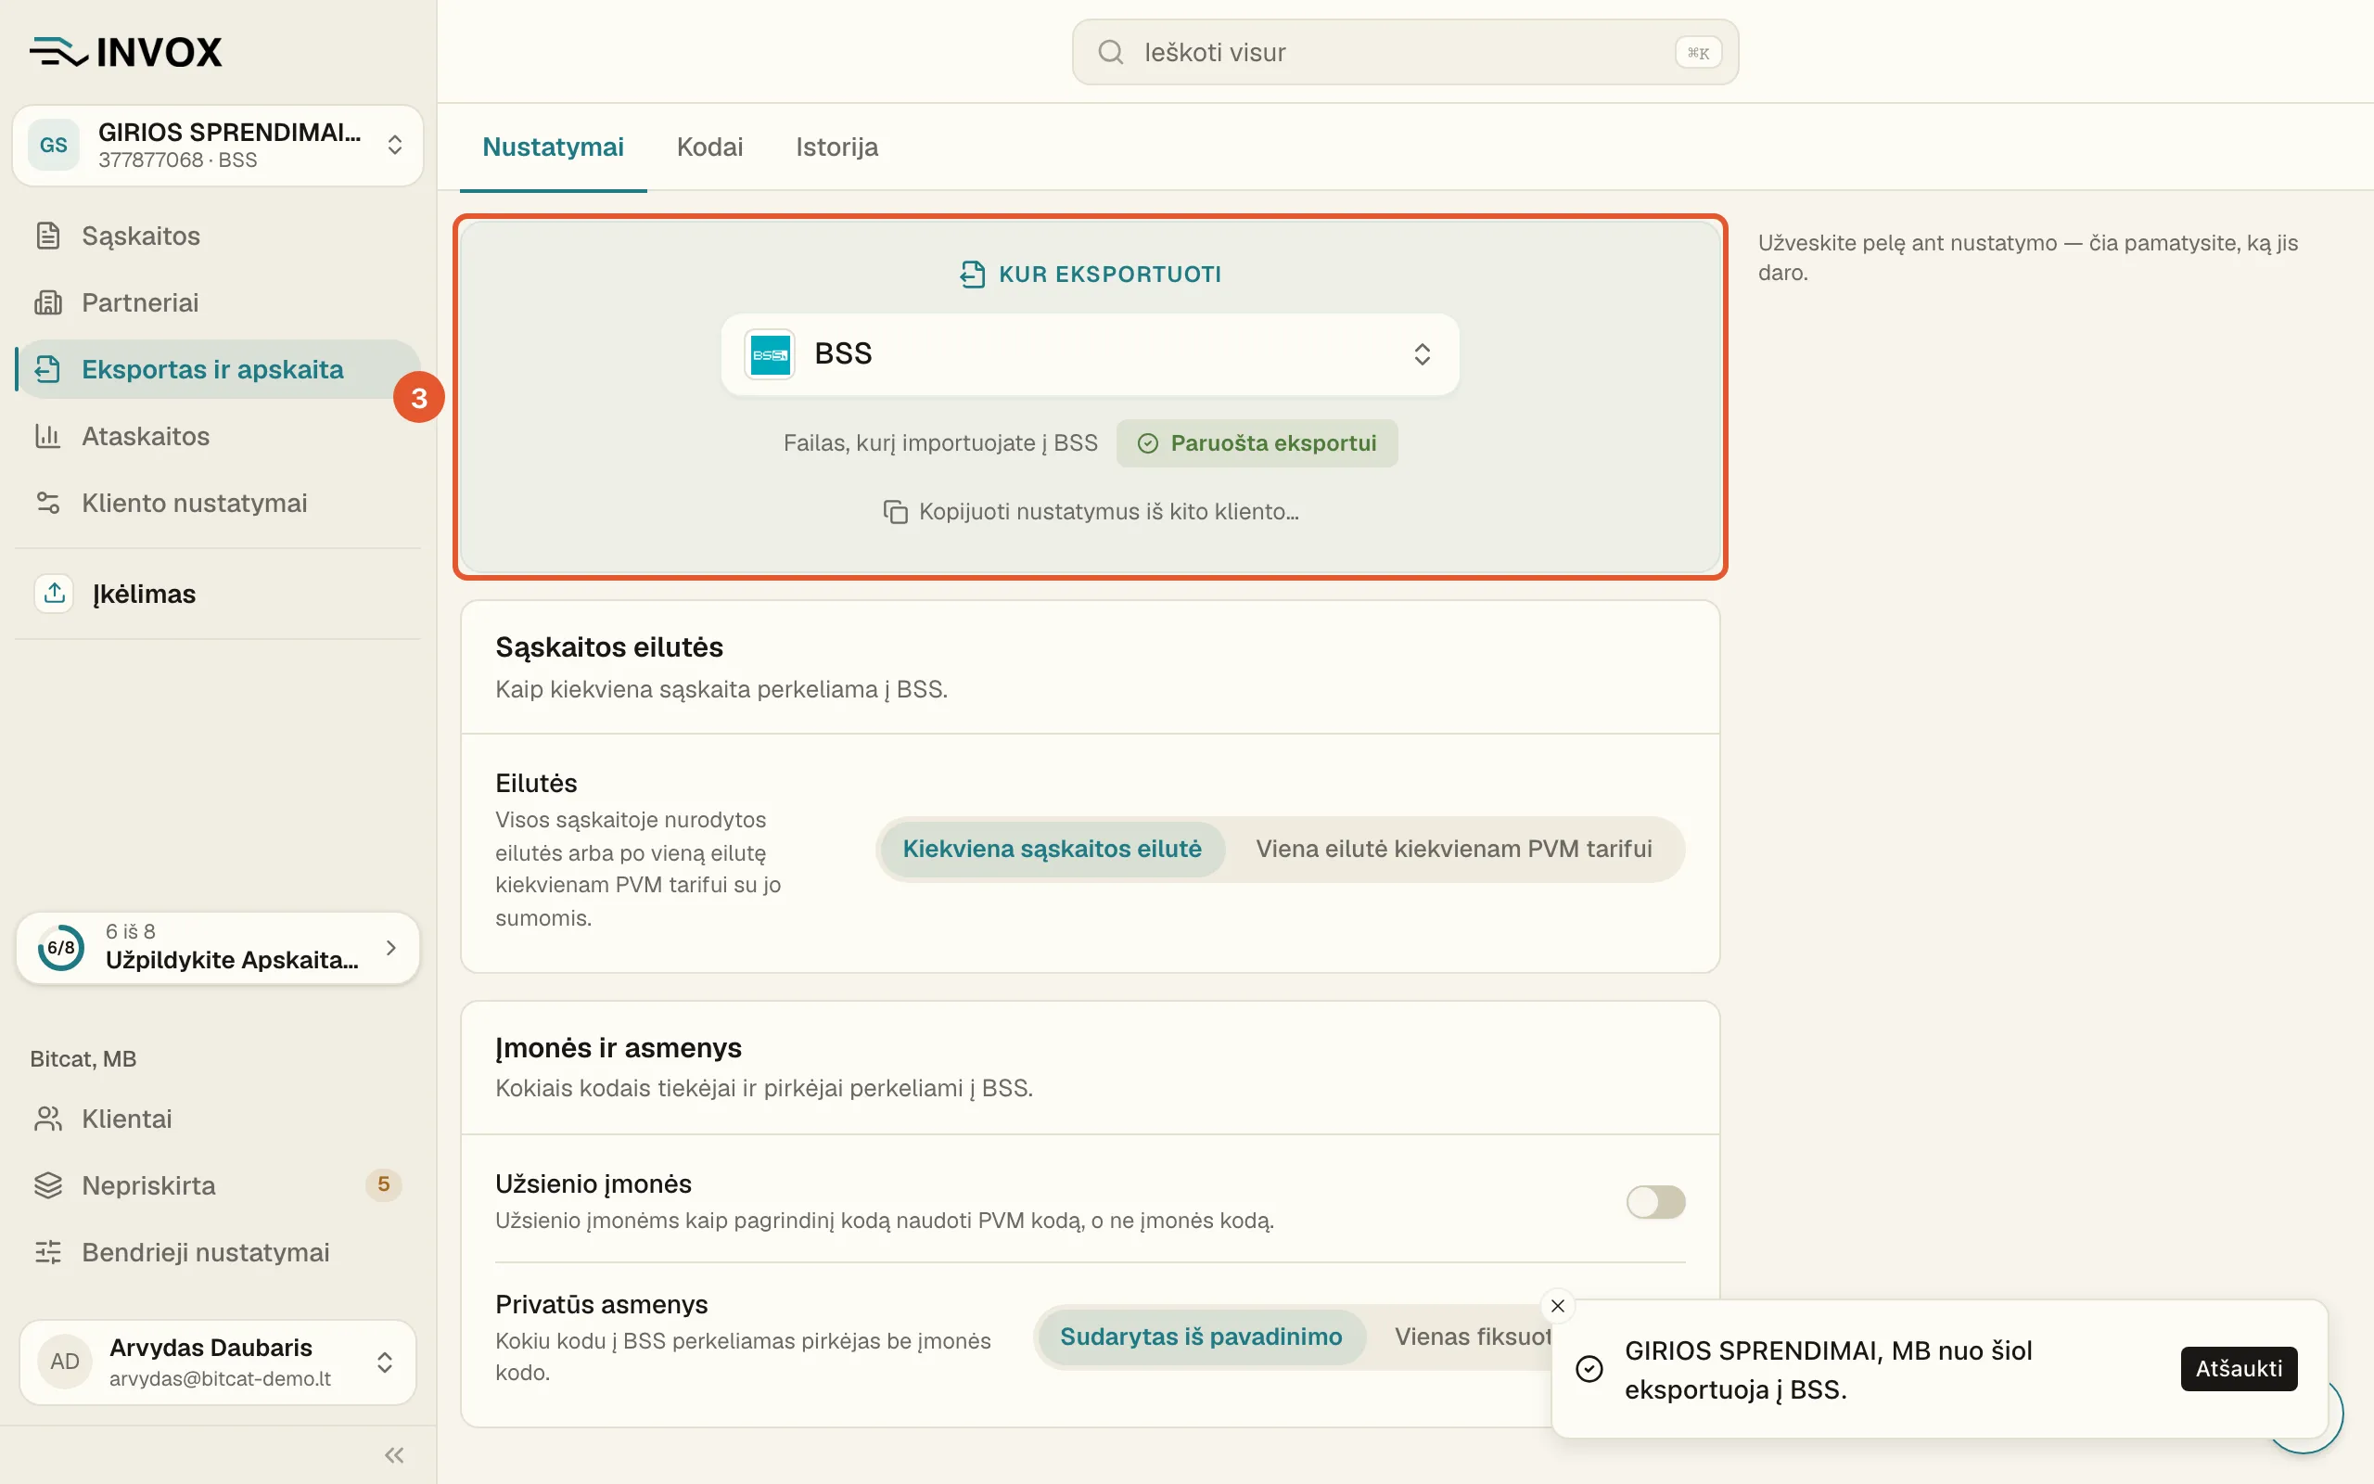Click the 6/8 progress ring
The height and width of the screenshot is (1484, 2374).
[61, 947]
